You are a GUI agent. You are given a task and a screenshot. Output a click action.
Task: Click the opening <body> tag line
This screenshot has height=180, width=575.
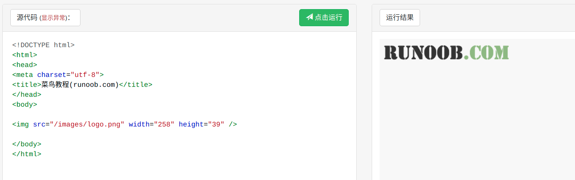pyautogui.click(x=25, y=105)
